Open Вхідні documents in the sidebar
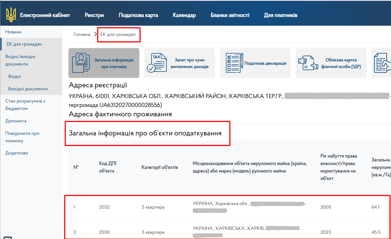391x239 pixels. tap(15, 77)
